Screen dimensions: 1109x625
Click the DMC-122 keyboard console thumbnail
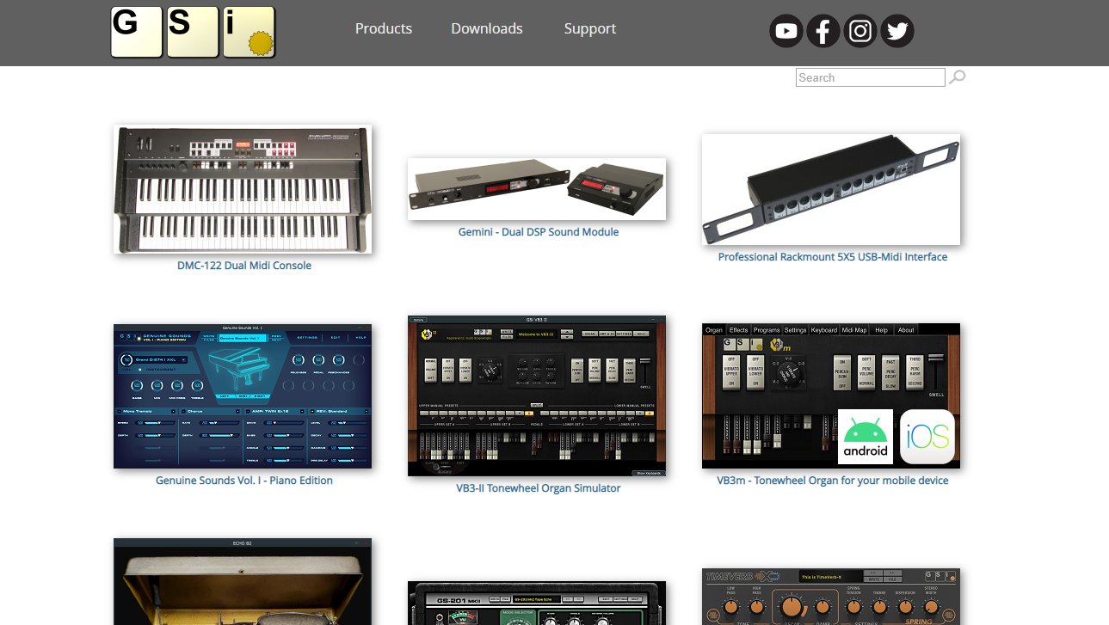coord(243,189)
